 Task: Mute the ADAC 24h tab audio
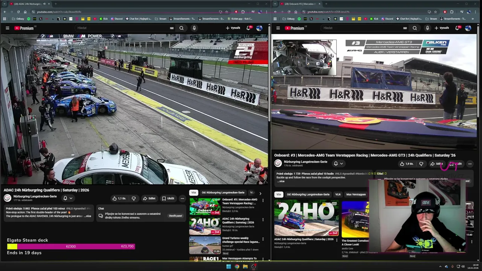[x=44, y=4]
